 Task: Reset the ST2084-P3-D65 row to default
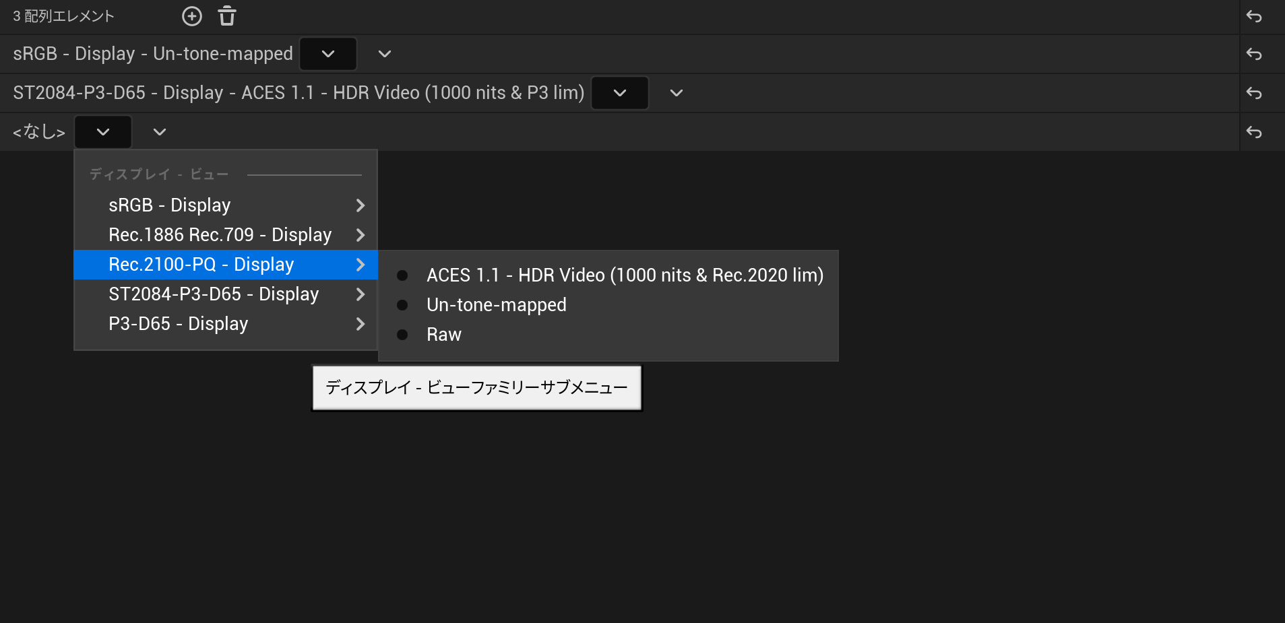click(1254, 93)
